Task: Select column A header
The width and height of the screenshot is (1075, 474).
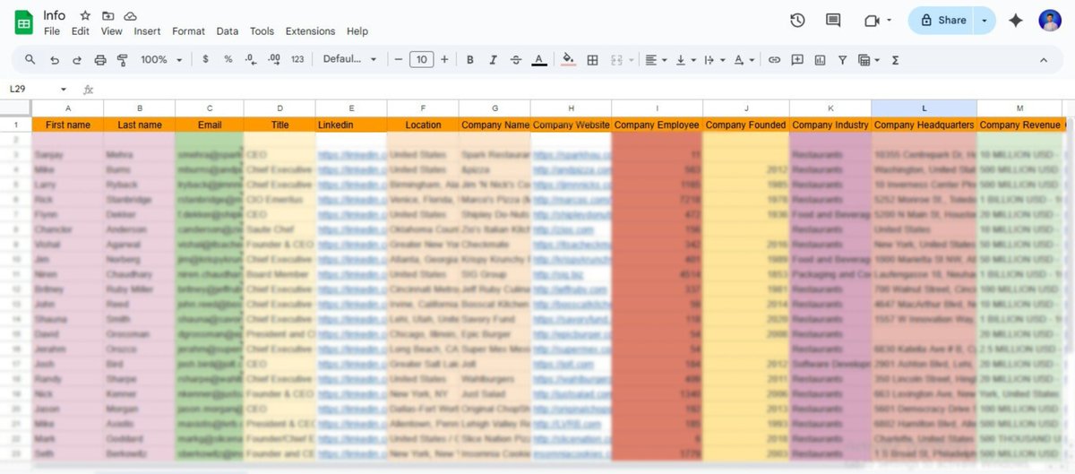Action: [x=68, y=108]
